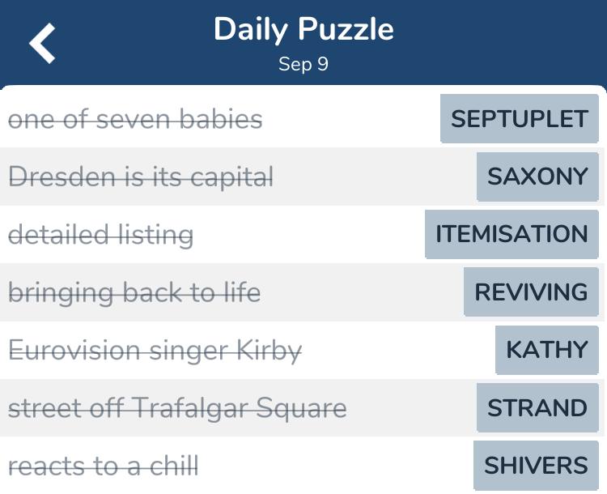Screen dimensions: 607x494
Task: Choose the STRAND answer tile
Action: pos(537,407)
